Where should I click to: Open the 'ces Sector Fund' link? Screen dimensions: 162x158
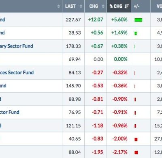click(x=17, y=73)
